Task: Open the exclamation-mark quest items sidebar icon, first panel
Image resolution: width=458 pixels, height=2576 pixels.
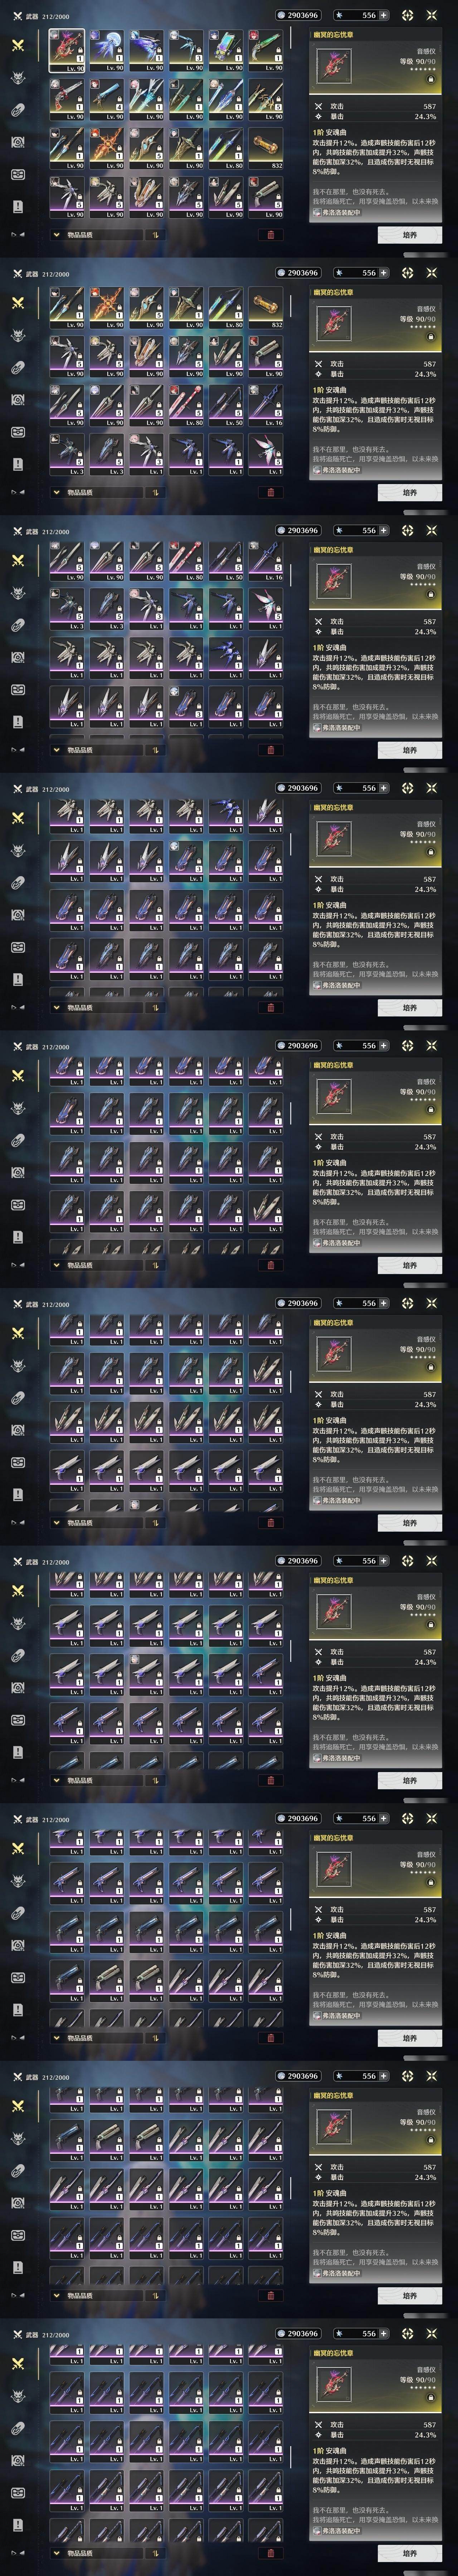Action: (x=18, y=206)
